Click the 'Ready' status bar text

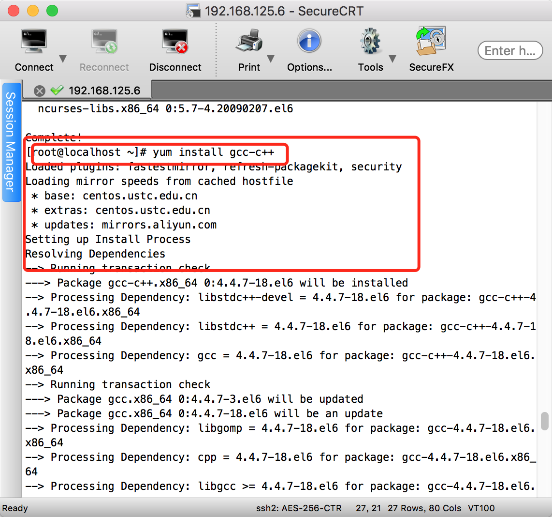[x=15, y=508]
